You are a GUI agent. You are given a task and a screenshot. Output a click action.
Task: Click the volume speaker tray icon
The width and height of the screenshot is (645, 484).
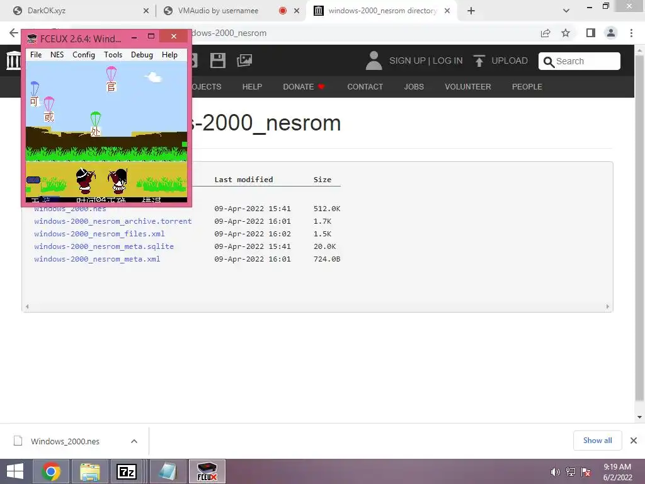[x=556, y=471]
